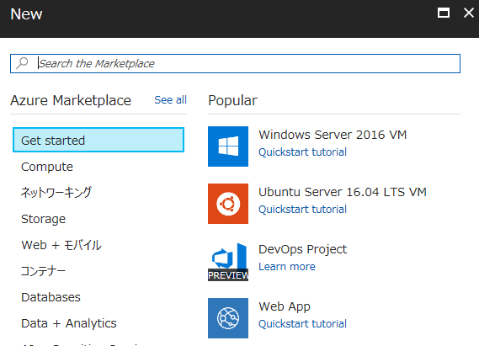Open Quickstart tutorial for Windows Server 2016
Image resolution: width=479 pixels, height=346 pixels.
tap(302, 152)
